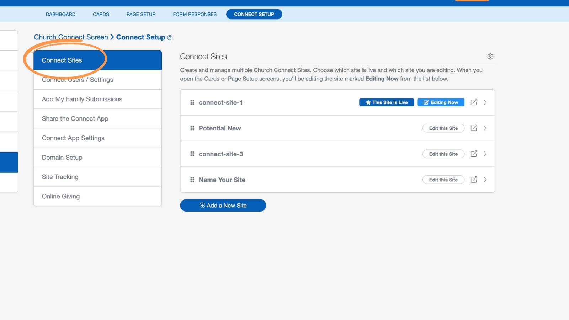Expand Name Your Site row chevron
This screenshot has width=569, height=320.
[485, 180]
